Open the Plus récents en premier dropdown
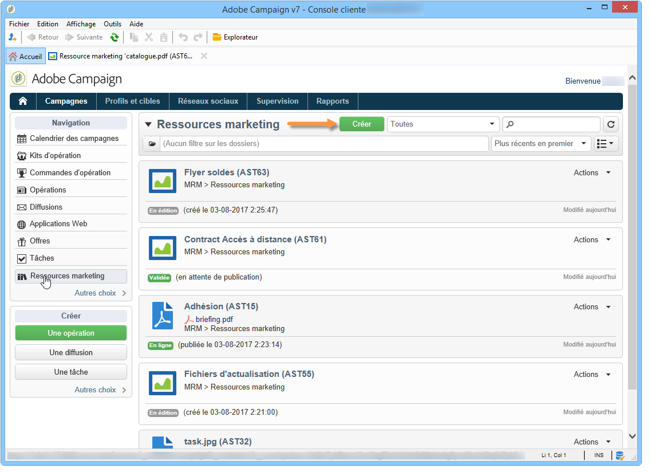This screenshot has height=472, width=651. [542, 144]
